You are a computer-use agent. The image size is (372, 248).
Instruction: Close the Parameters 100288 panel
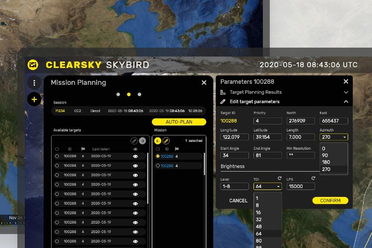click(346, 81)
